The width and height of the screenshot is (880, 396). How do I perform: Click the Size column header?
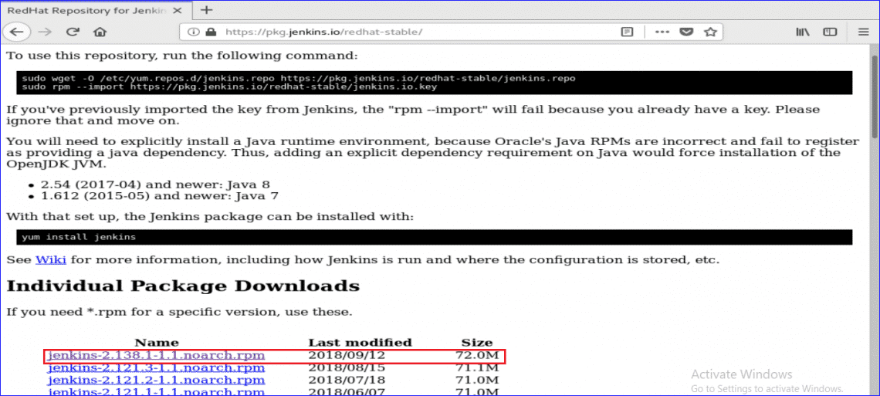(477, 342)
